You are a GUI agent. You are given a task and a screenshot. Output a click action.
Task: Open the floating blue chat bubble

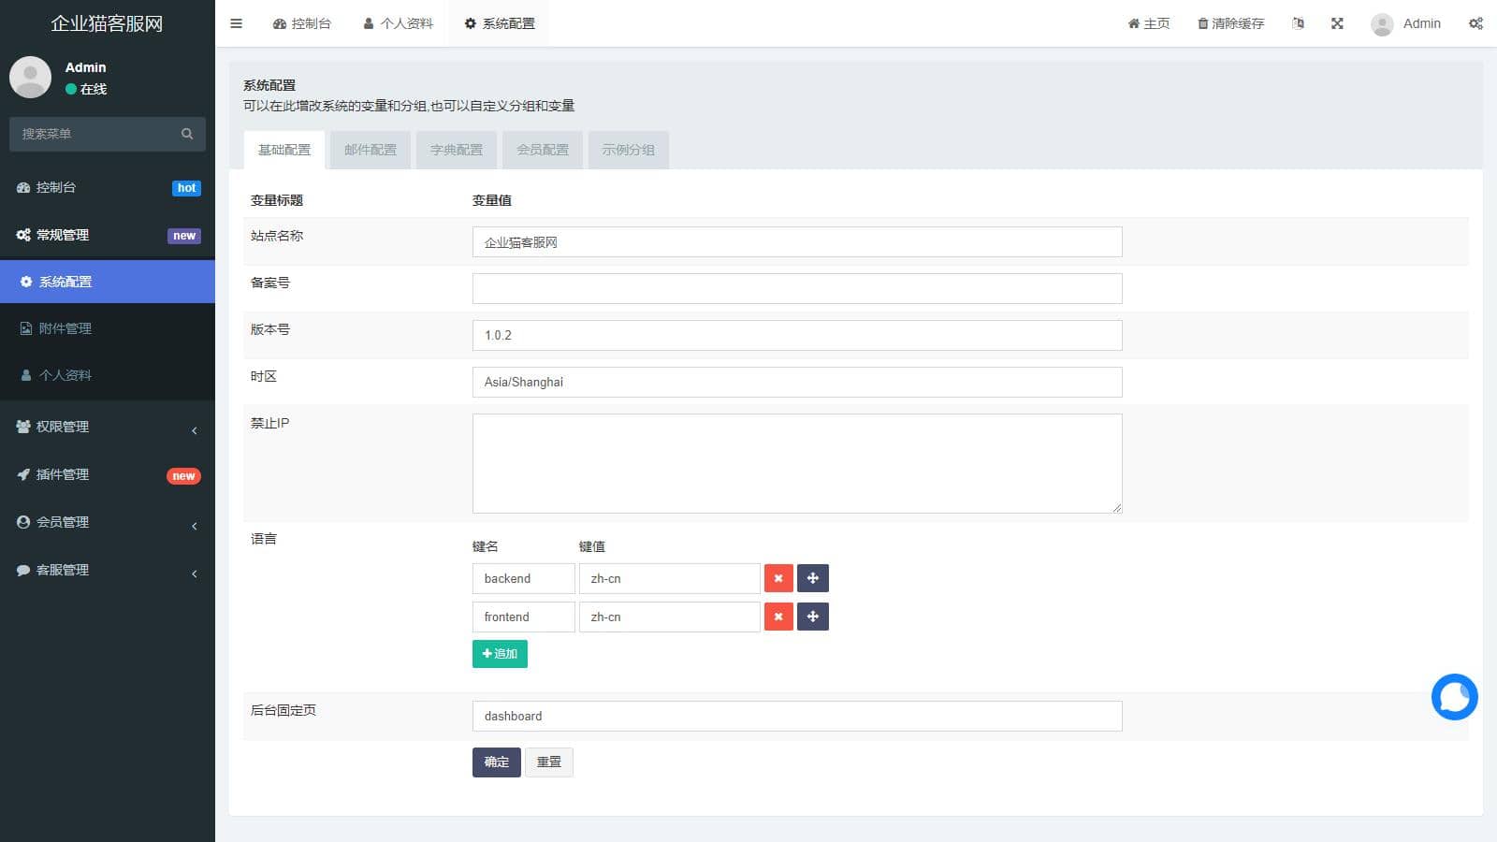(x=1454, y=697)
